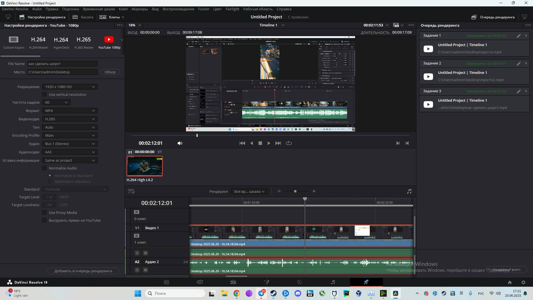533x300 pixels.
Task: Play timeline in reverse
Action: [x=252, y=143]
